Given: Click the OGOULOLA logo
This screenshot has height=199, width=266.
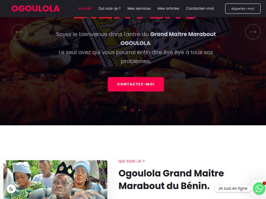Looking at the screenshot, I should pos(36,8).
